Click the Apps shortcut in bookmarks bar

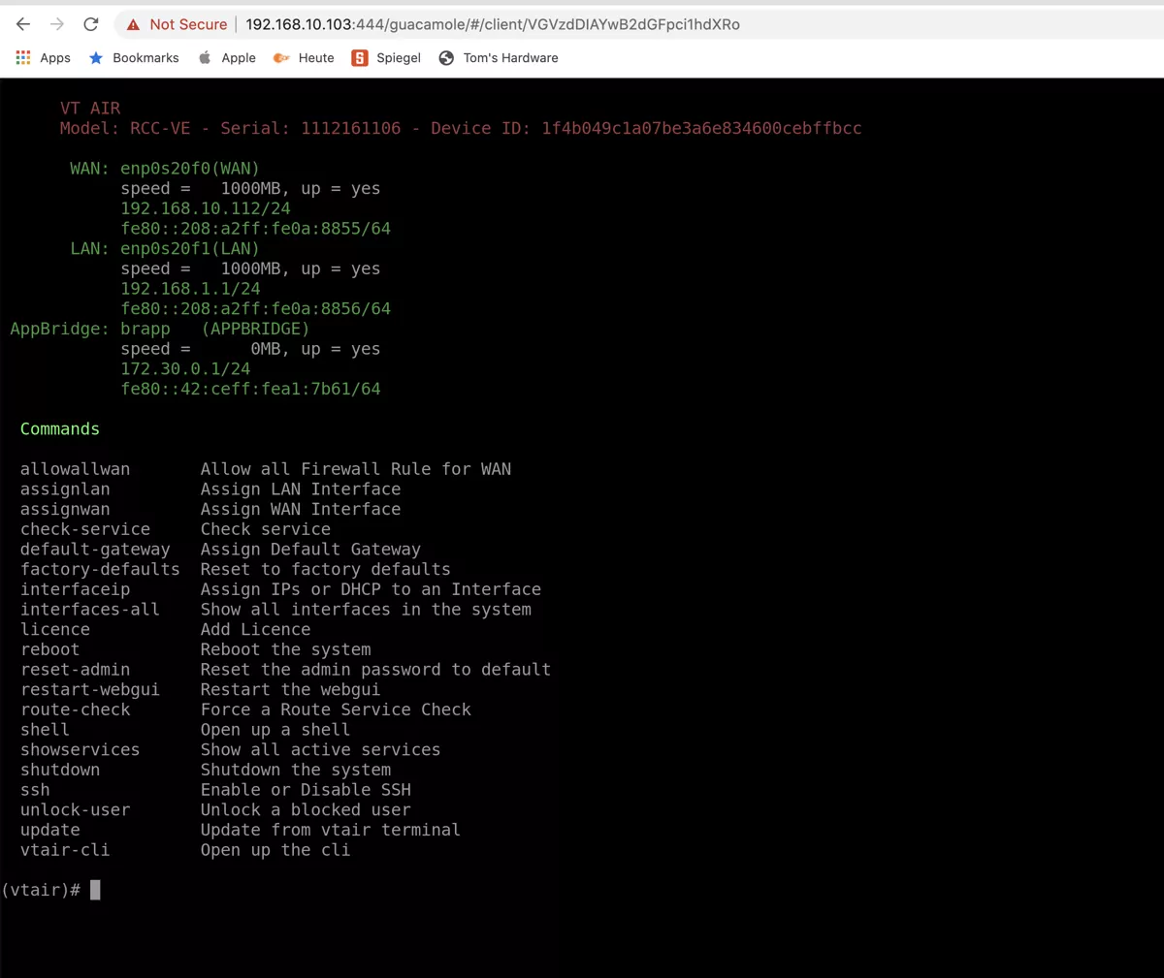click(43, 58)
